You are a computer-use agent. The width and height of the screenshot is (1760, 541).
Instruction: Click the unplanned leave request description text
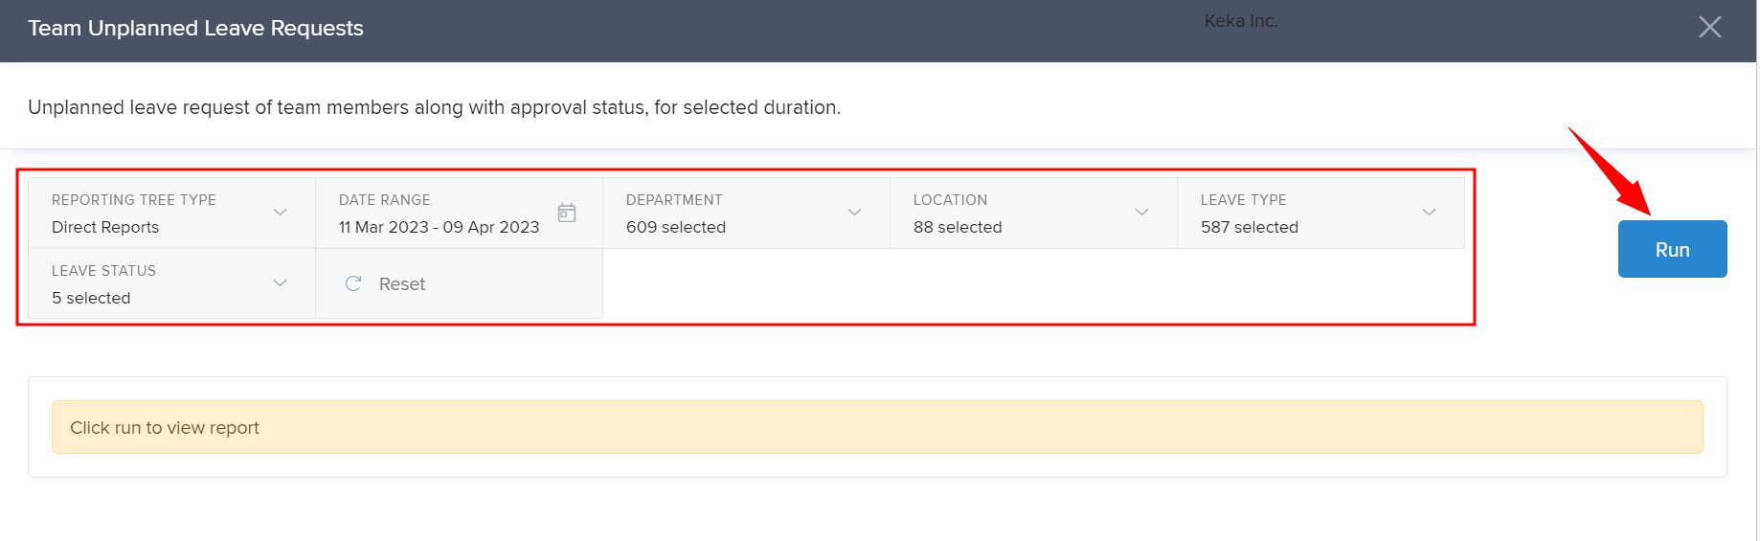coord(434,107)
